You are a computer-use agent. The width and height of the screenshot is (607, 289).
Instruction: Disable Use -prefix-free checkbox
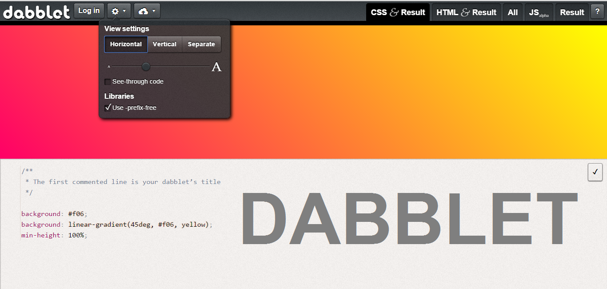coord(108,108)
